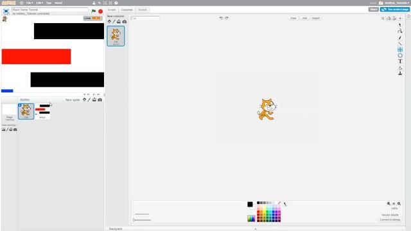Select the Ellipse tool
The width and height of the screenshot is (411, 231).
(x=400, y=56)
